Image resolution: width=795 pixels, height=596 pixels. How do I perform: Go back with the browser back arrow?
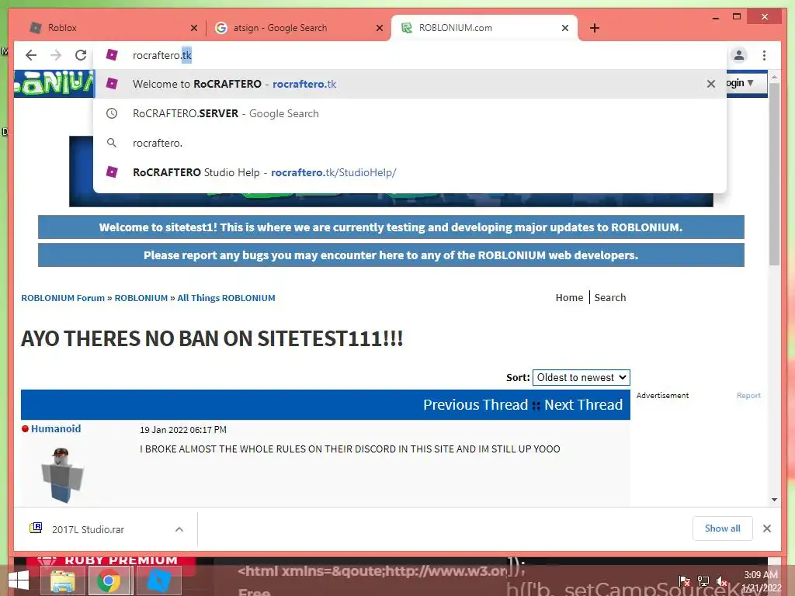pos(31,55)
